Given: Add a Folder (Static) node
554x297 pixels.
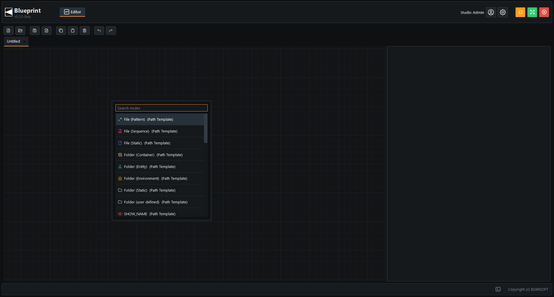Looking at the screenshot, I should pyautogui.click(x=160, y=190).
